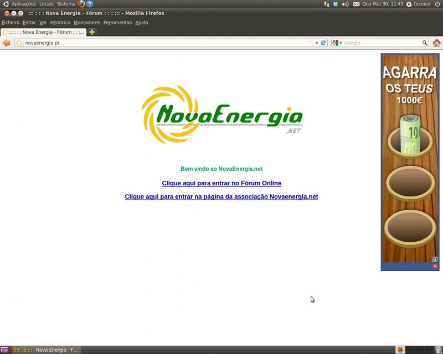The image size is (443, 354).
Task: Open the associação Novaenergia.net page link
Action: click(x=221, y=197)
